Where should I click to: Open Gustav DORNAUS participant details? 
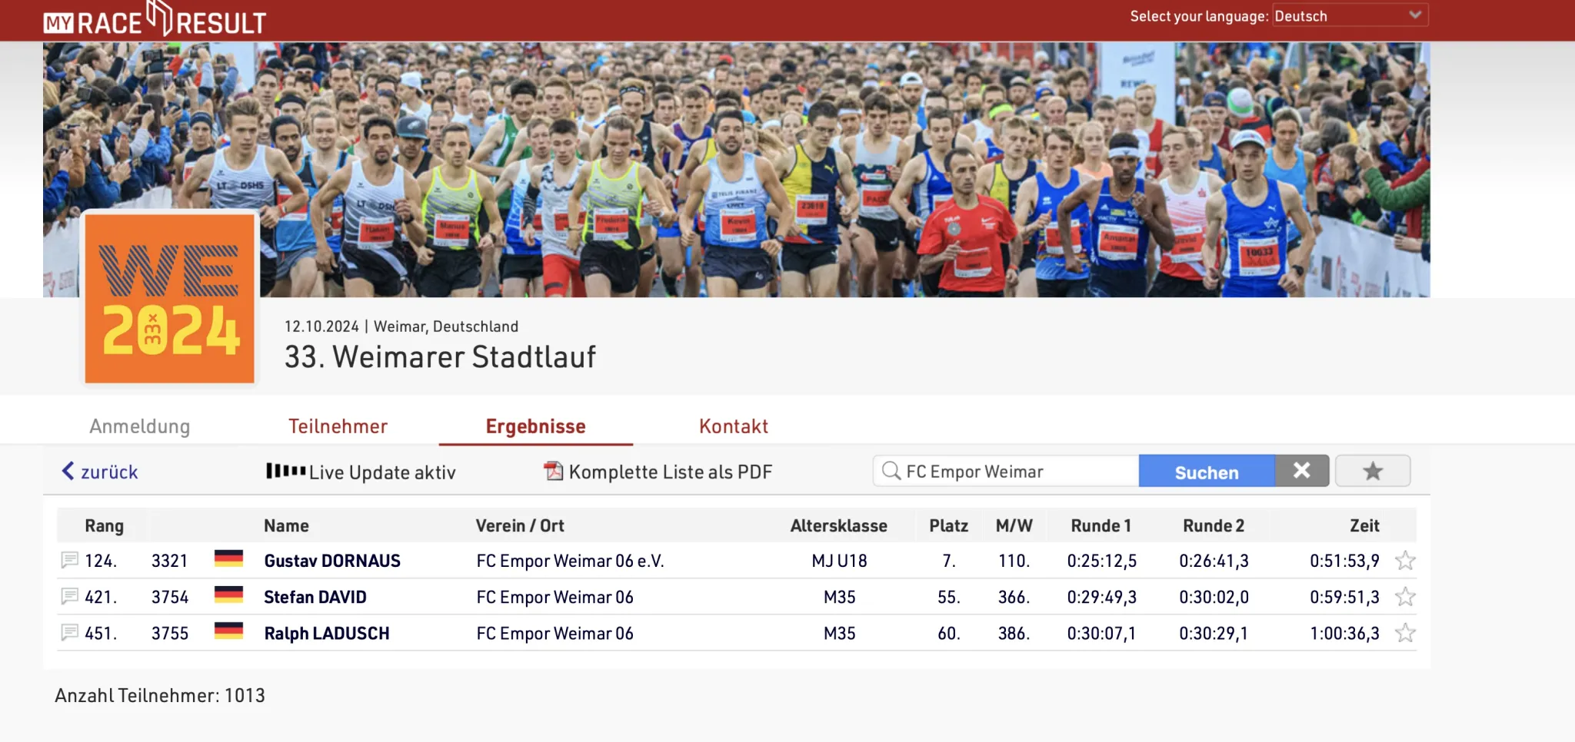(x=331, y=561)
